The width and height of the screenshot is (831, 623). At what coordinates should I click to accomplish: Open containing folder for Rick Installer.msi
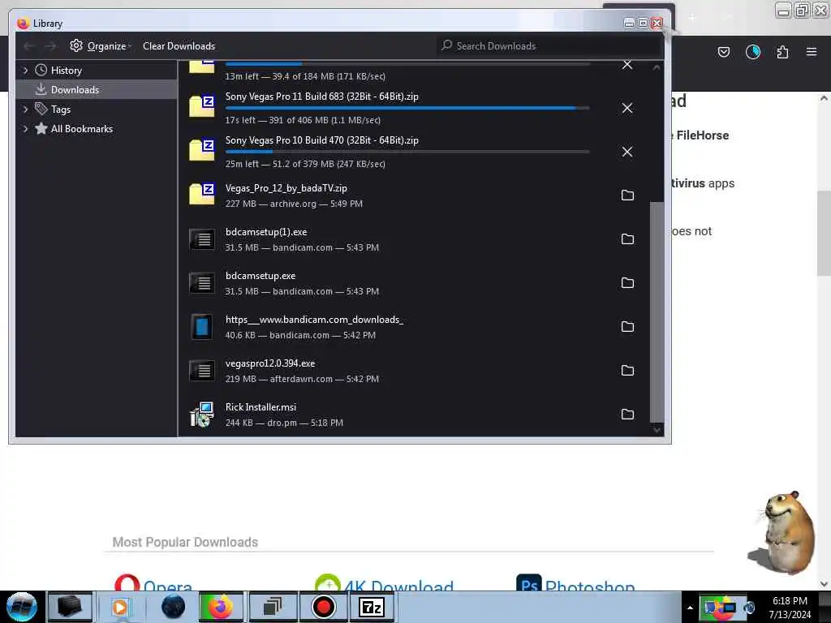[x=627, y=415]
